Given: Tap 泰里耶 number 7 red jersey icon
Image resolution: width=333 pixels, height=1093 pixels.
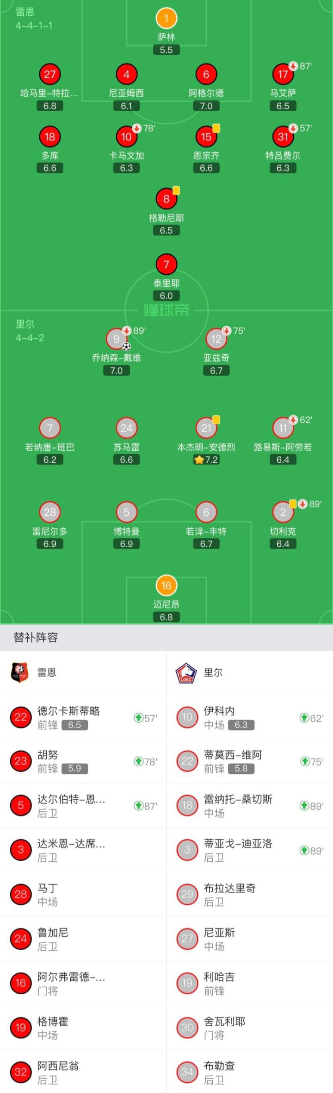Looking at the screenshot, I should pyautogui.click(x=166, y=265).
